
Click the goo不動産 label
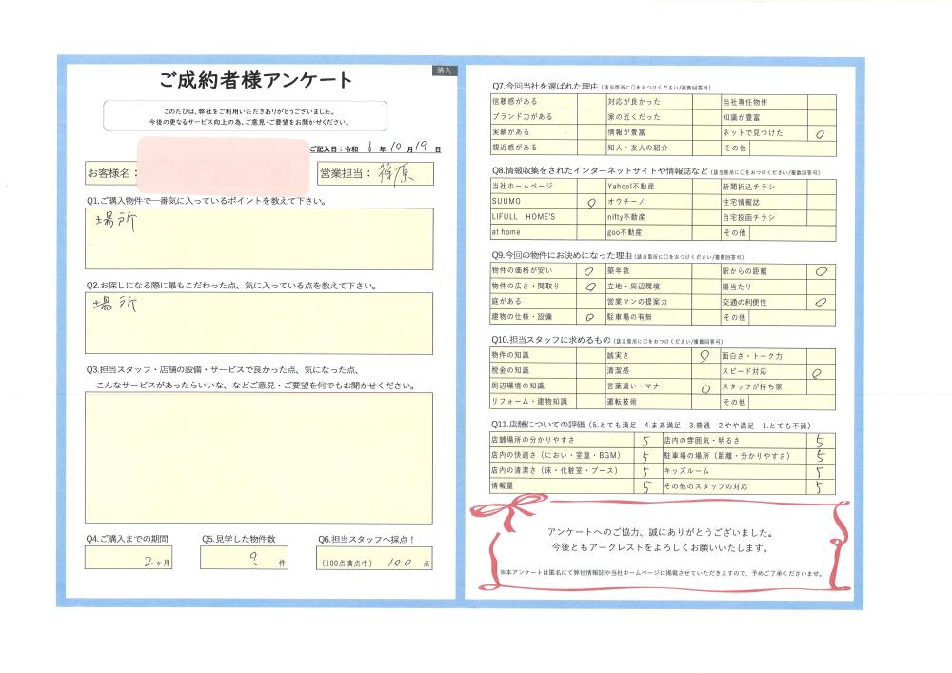[625, 232]
